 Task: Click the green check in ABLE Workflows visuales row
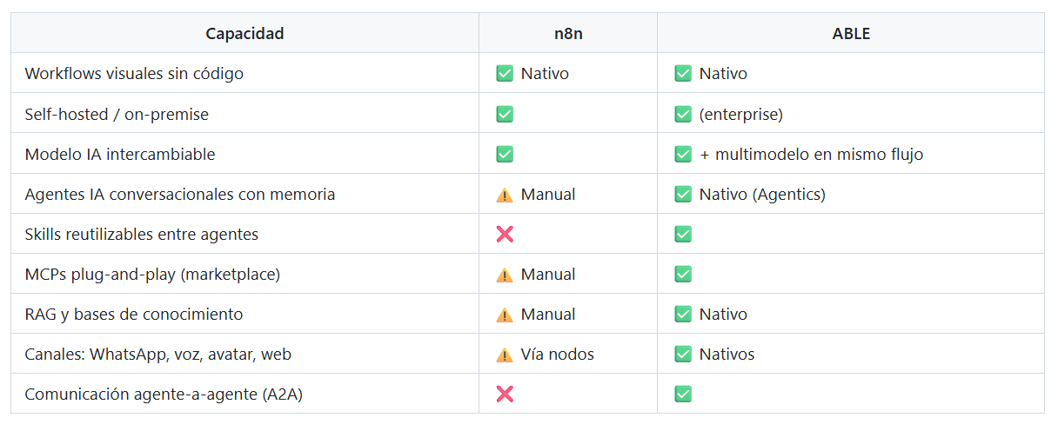(x=683, y=74)
